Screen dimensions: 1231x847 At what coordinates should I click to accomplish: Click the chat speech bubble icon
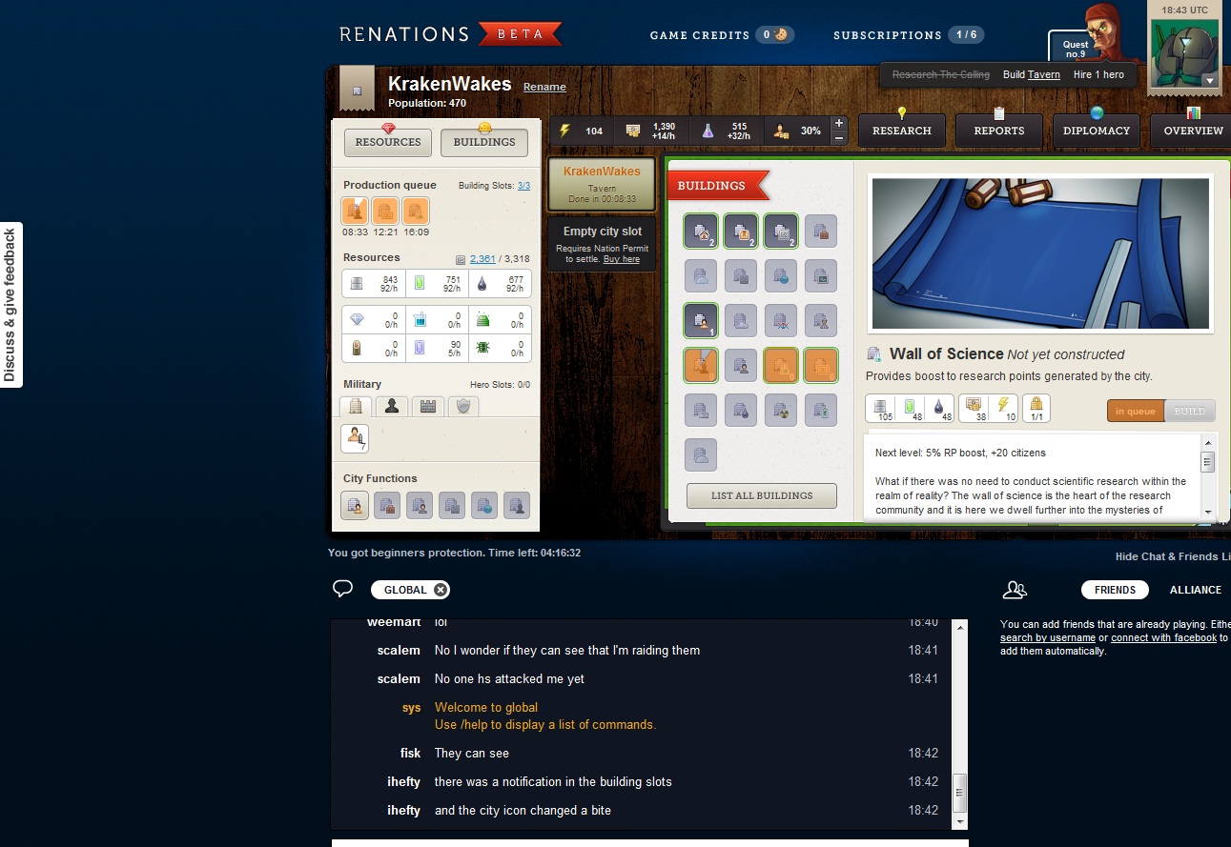click(343, 589)
